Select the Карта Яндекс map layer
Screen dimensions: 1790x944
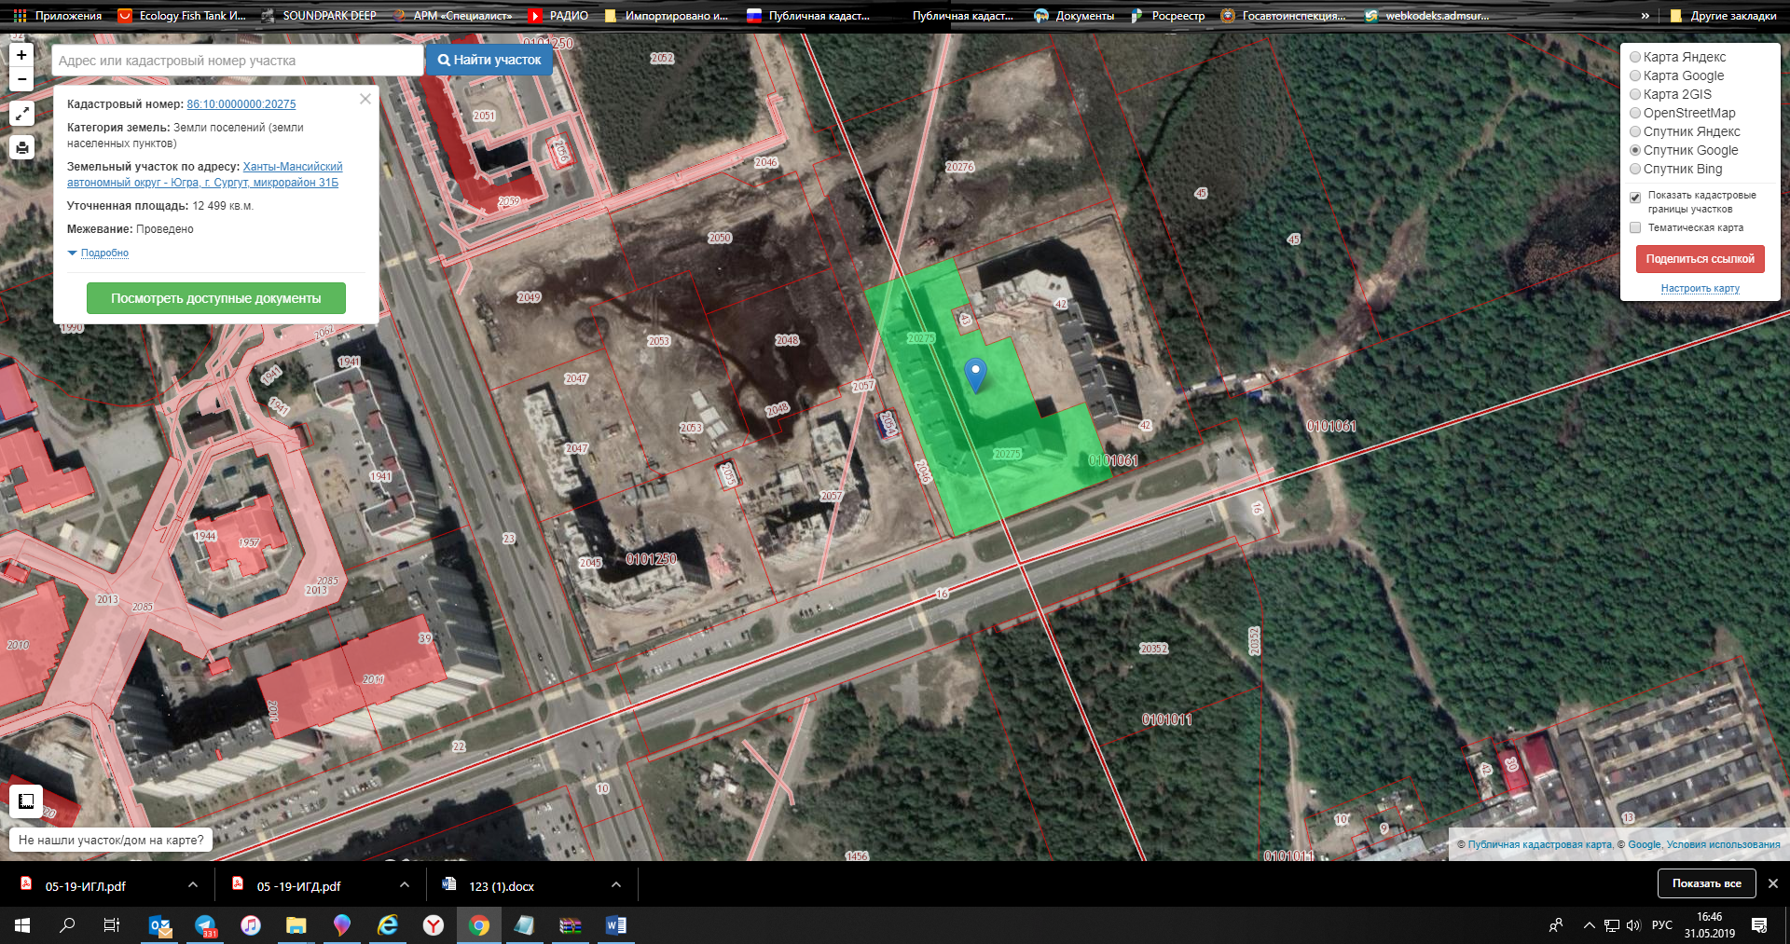coord(1635,57)
